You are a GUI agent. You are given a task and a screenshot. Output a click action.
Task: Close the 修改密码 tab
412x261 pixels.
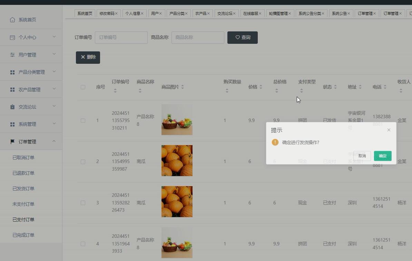116,13
